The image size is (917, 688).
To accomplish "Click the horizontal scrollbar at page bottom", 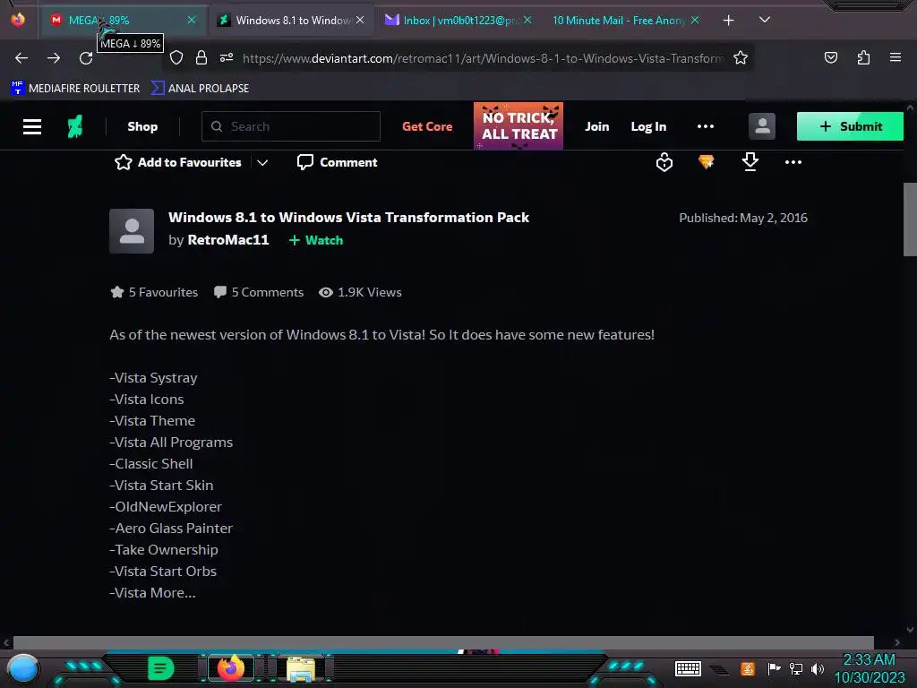I will 443,642.
